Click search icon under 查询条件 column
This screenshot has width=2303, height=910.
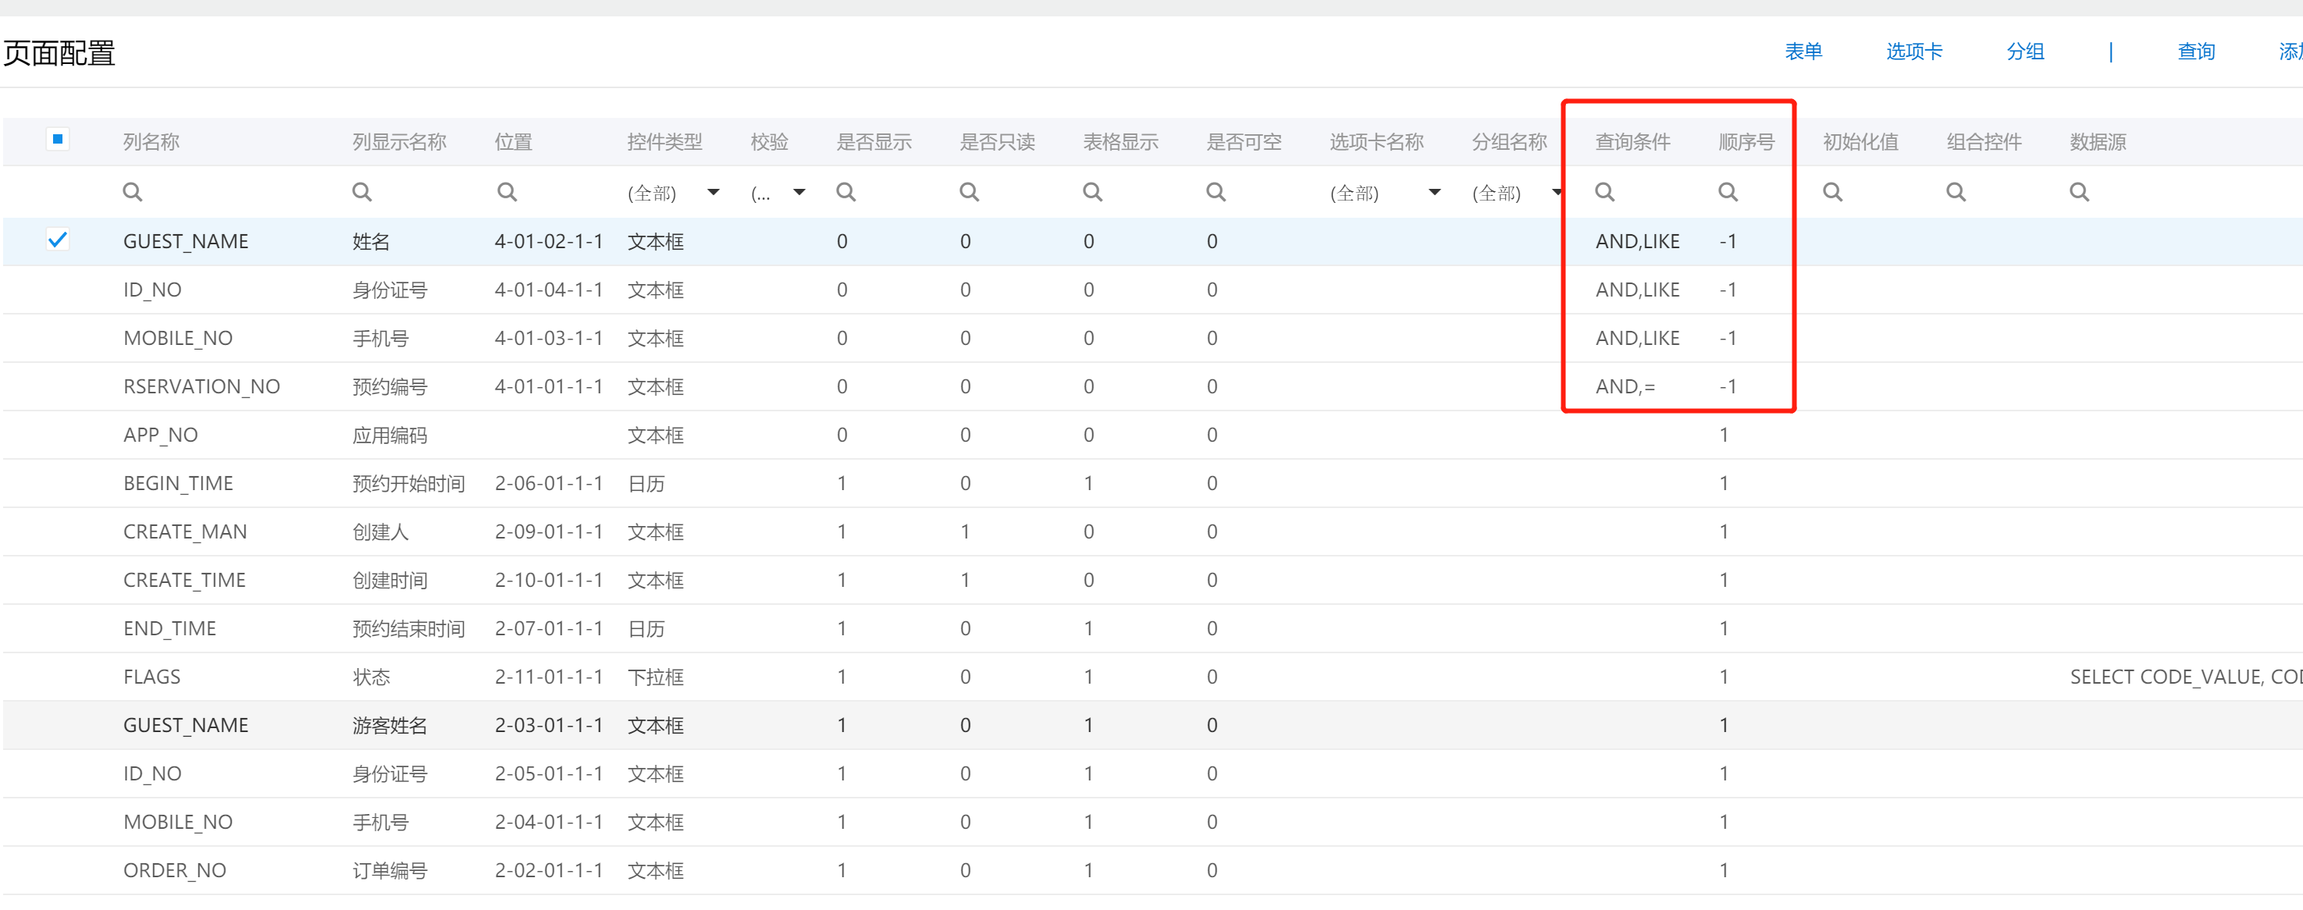[1605, 192]
